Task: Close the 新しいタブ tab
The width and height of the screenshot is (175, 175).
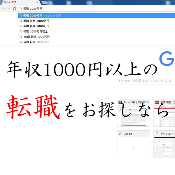Action: point(37,2)
